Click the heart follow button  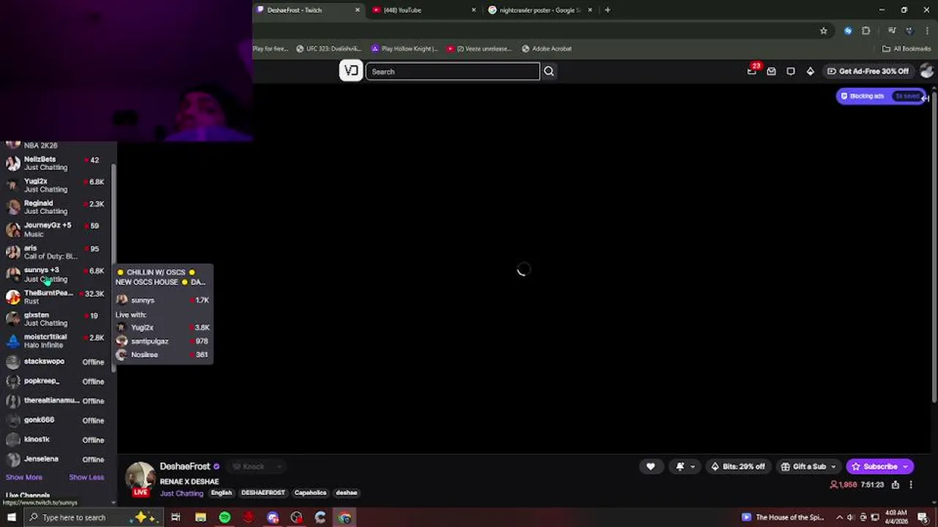651,466
